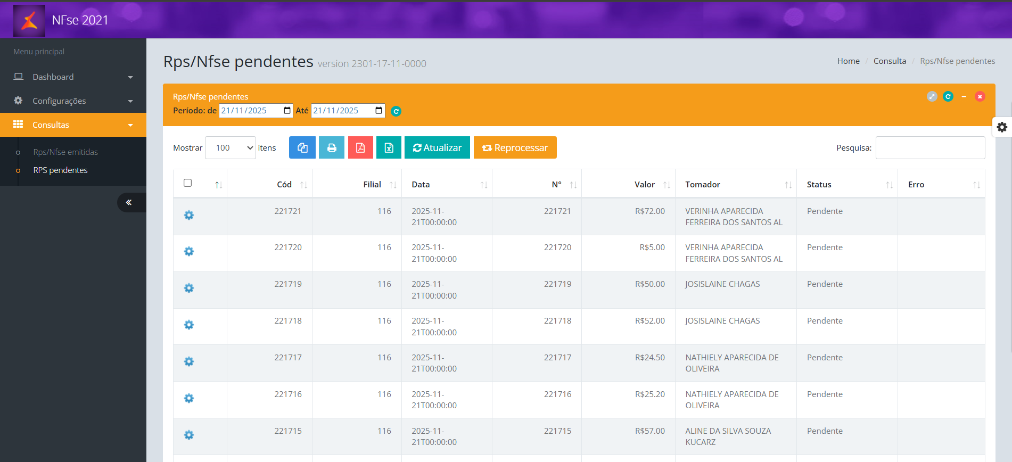Sort the table by Cód column
The image size is (1012, 462).
(270, 184)
